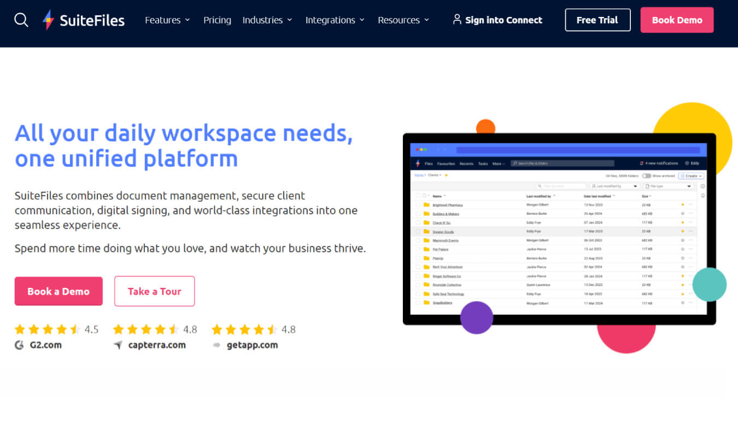This screenshot has width=738, height=437.
Task: Click the Book Demo header button
Action: (x=677, y=20)
